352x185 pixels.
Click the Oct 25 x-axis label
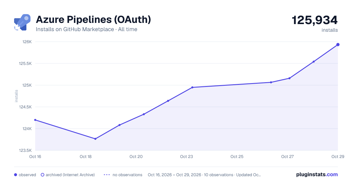[x=237, y=157]
